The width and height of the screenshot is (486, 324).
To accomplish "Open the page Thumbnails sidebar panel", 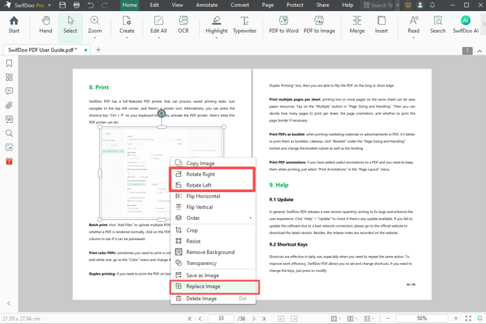I will 9,77.
